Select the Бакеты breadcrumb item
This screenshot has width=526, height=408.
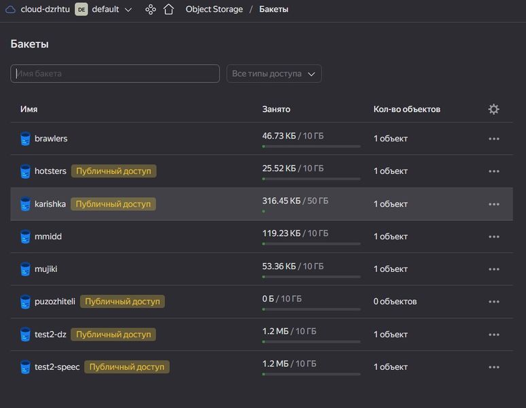click(x=273, y=10)
